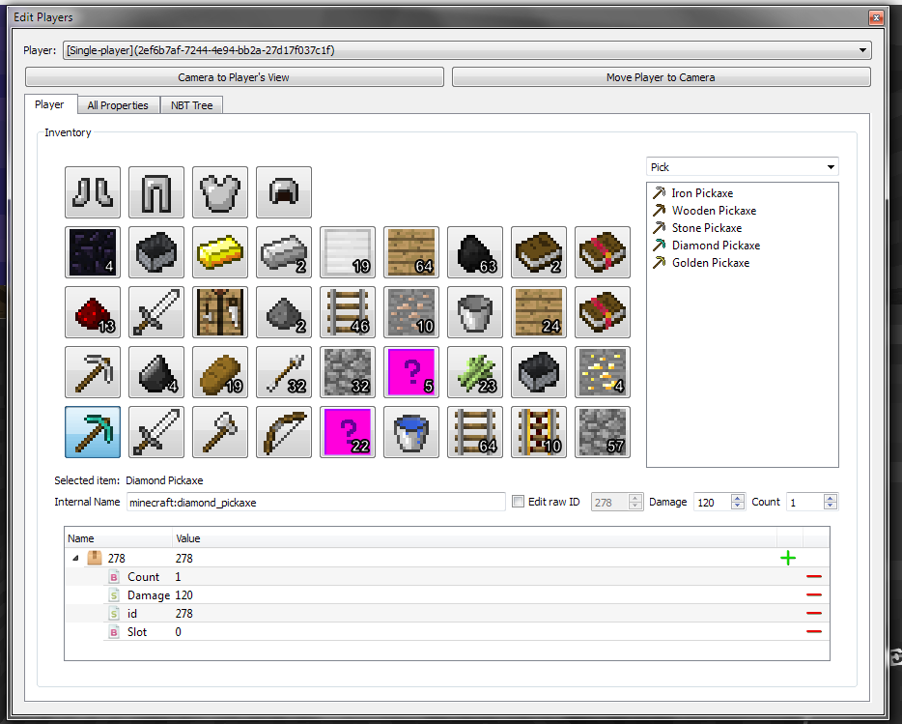
Task: Select the iron axe hotbar slot
Action: pyautogui.click(x=220, y=432)
